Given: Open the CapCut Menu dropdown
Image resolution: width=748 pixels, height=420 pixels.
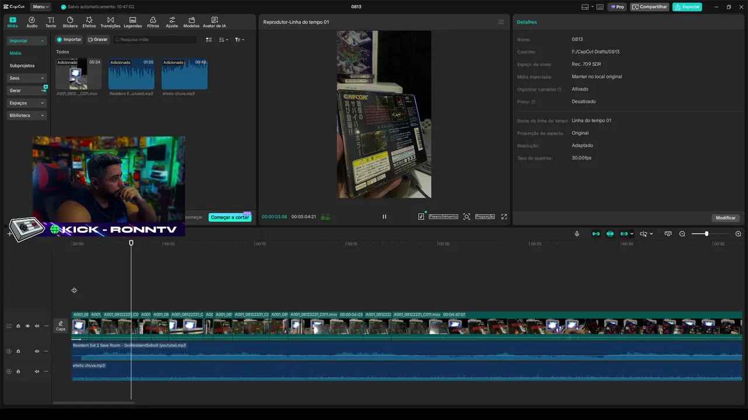Looking at the screenshot, I should [x=40, y=7].
